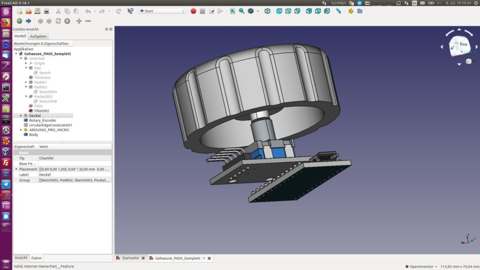Image resolution: width=480 pixels, height=270 pixels.
Task: Open the undo history dropdown arrow
Action: pos(95,11)
